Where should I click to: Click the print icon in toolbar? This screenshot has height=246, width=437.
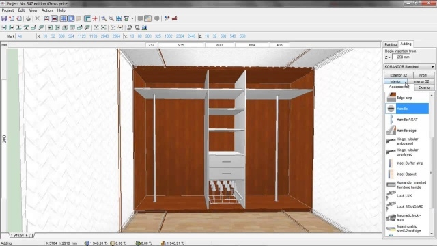pos(28,18)
